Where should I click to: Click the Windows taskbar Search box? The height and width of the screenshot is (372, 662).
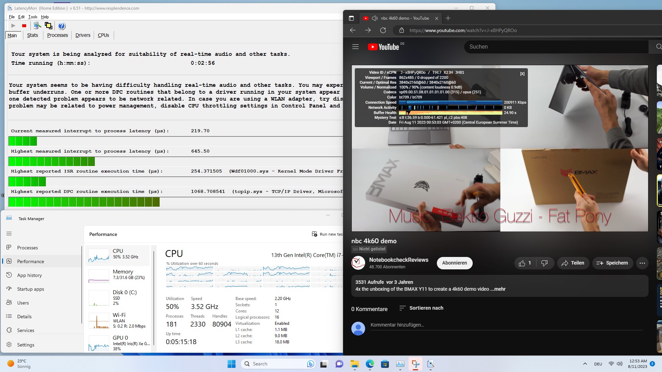pyautogui.click(x=278, y=364)
